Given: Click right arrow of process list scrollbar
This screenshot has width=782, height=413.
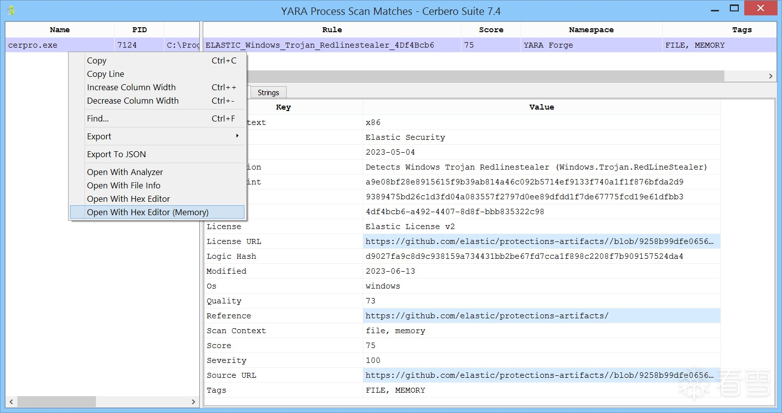Looking at the screenshot, I should (193, 402).
